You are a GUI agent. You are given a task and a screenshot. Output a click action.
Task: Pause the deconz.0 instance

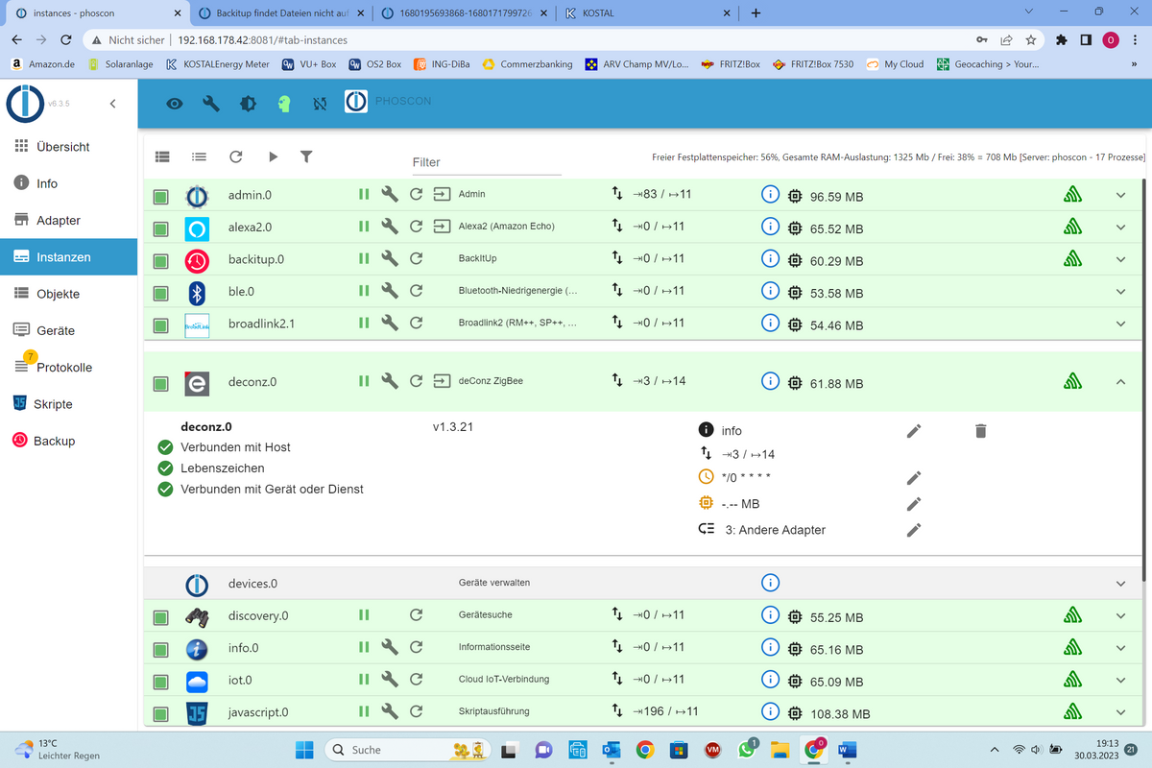tap(364, 381)
